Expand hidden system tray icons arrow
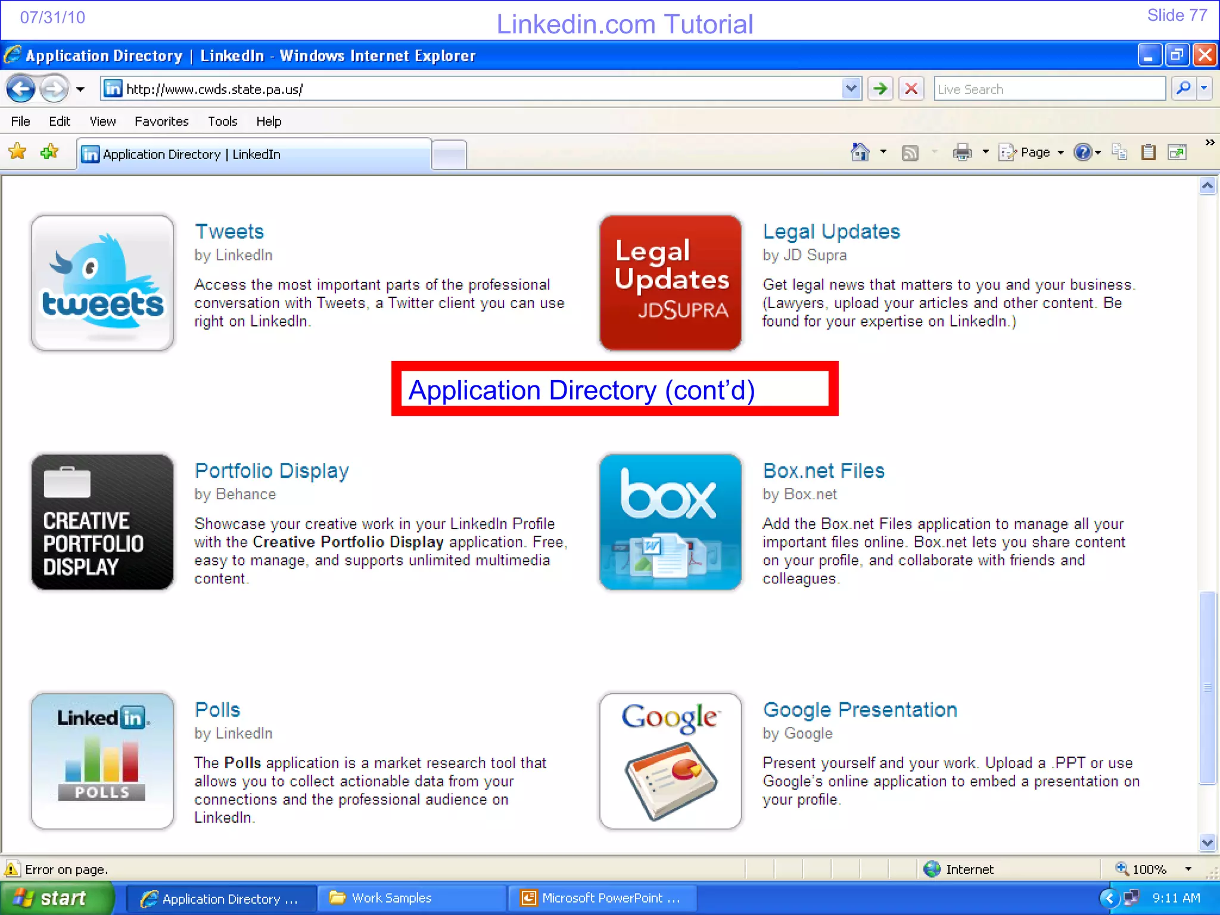1220x915 pixels. [1109, 898]
